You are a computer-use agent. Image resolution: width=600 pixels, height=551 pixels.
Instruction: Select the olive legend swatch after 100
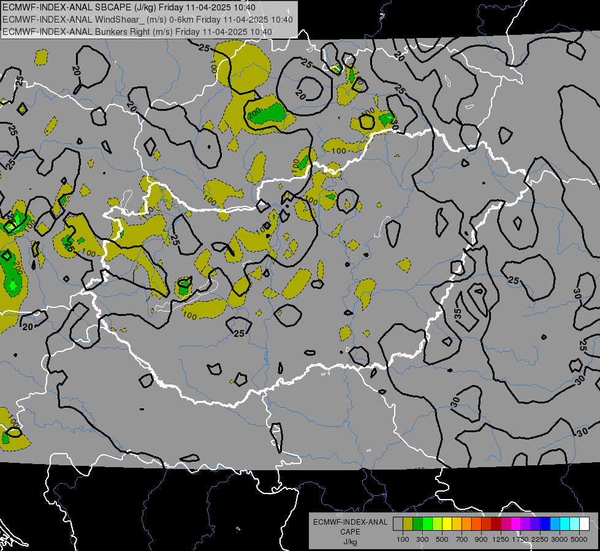[x=408, y=524]
